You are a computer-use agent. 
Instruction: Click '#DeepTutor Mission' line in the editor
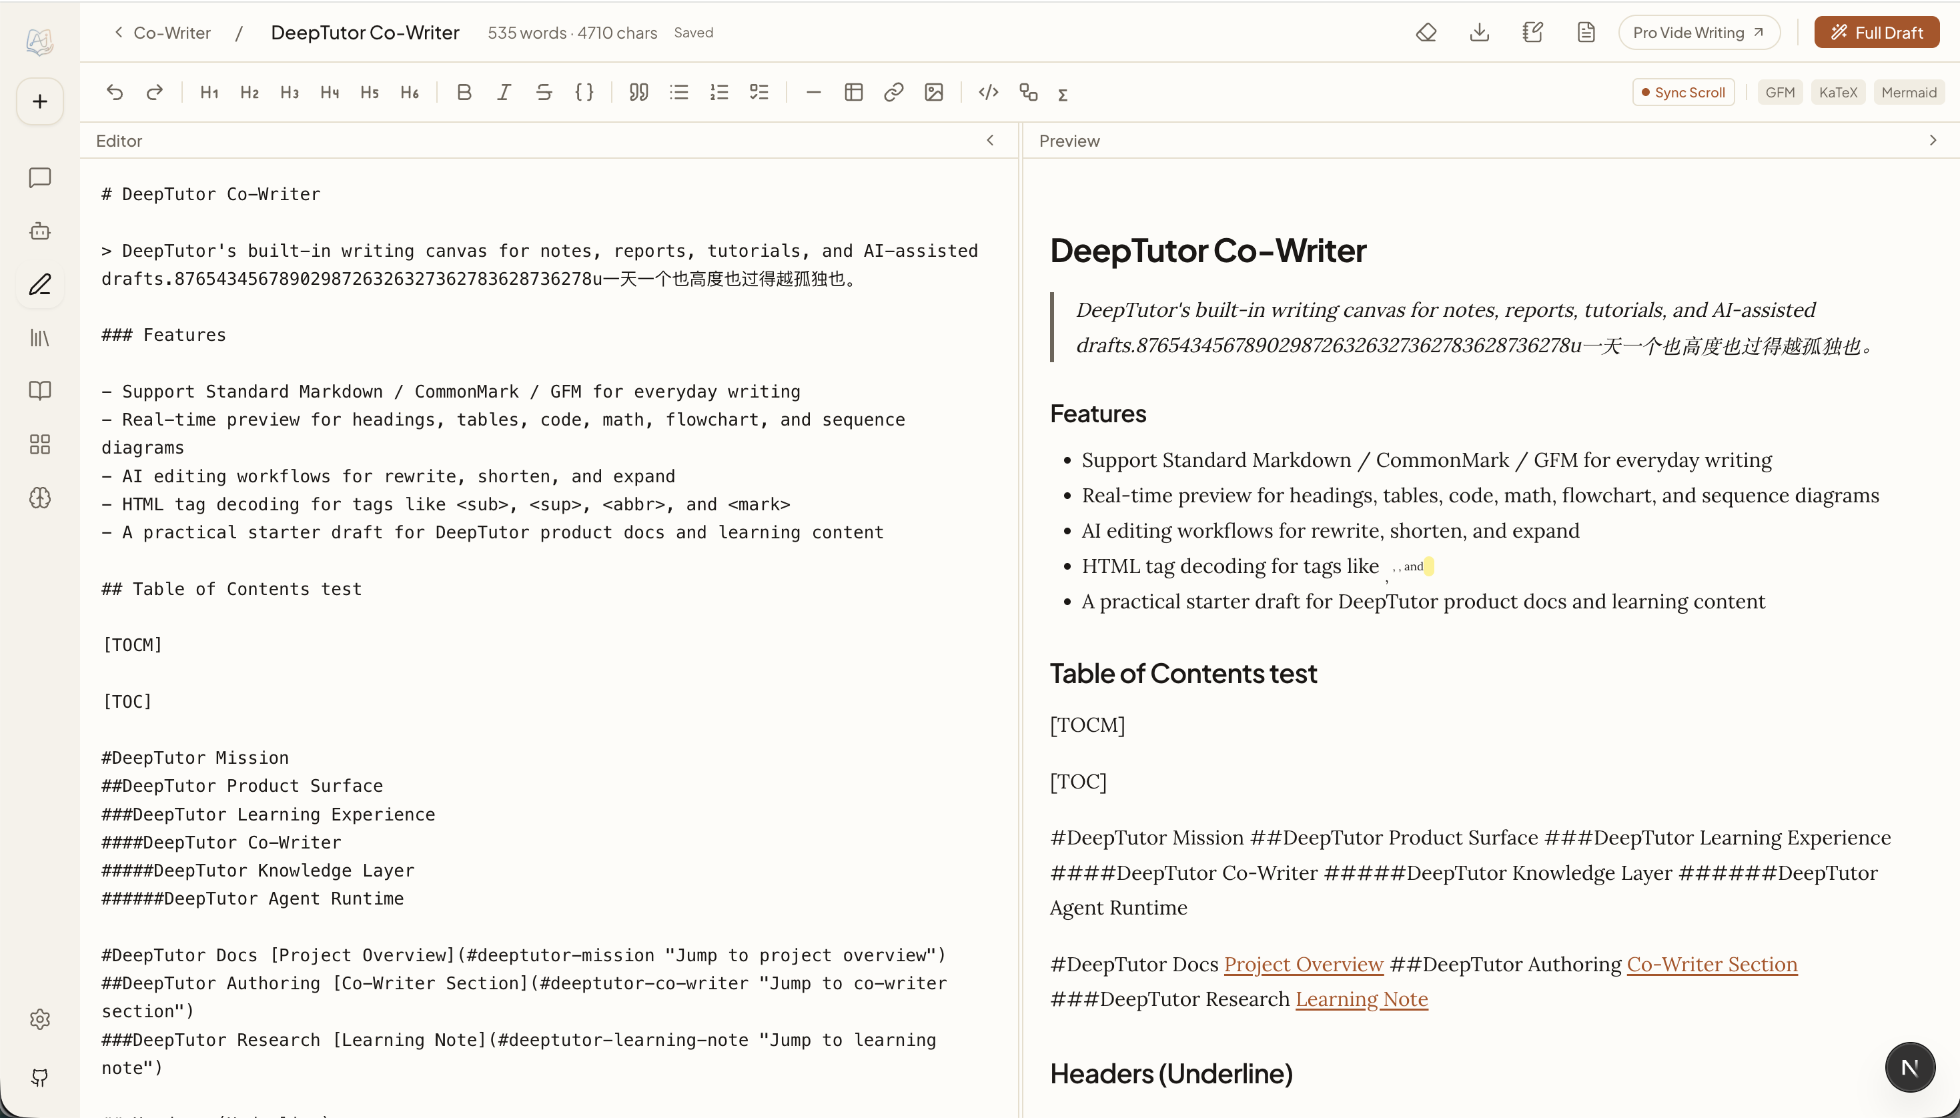click(x=195, y=758)
